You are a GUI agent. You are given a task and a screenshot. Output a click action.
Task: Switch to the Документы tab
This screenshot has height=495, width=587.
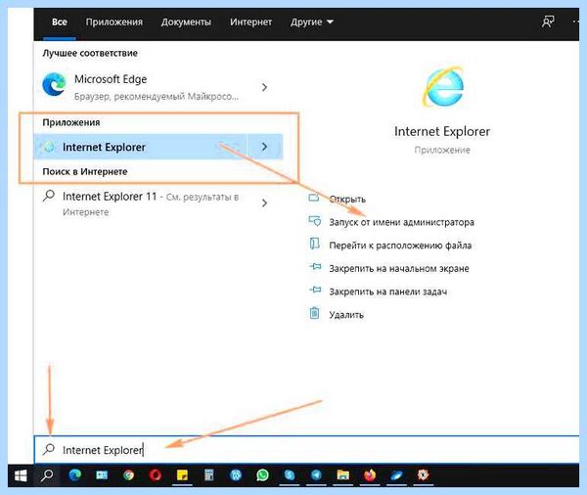186,22
